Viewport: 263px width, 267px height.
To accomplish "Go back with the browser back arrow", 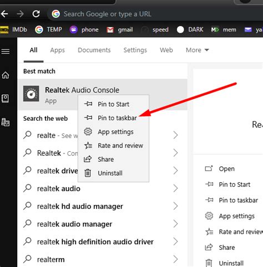I will point(4,14).
